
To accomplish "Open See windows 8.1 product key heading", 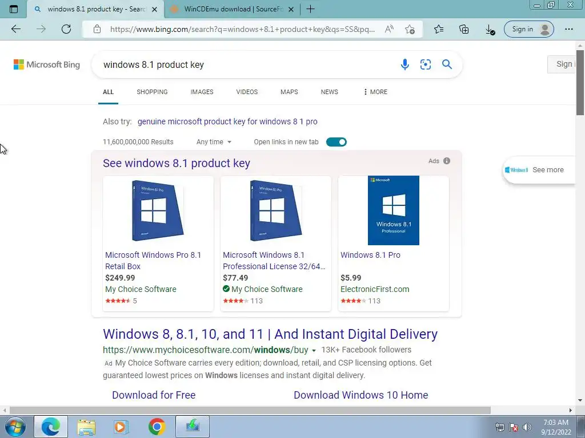I will pyautogui.click(x=177, y=163).
